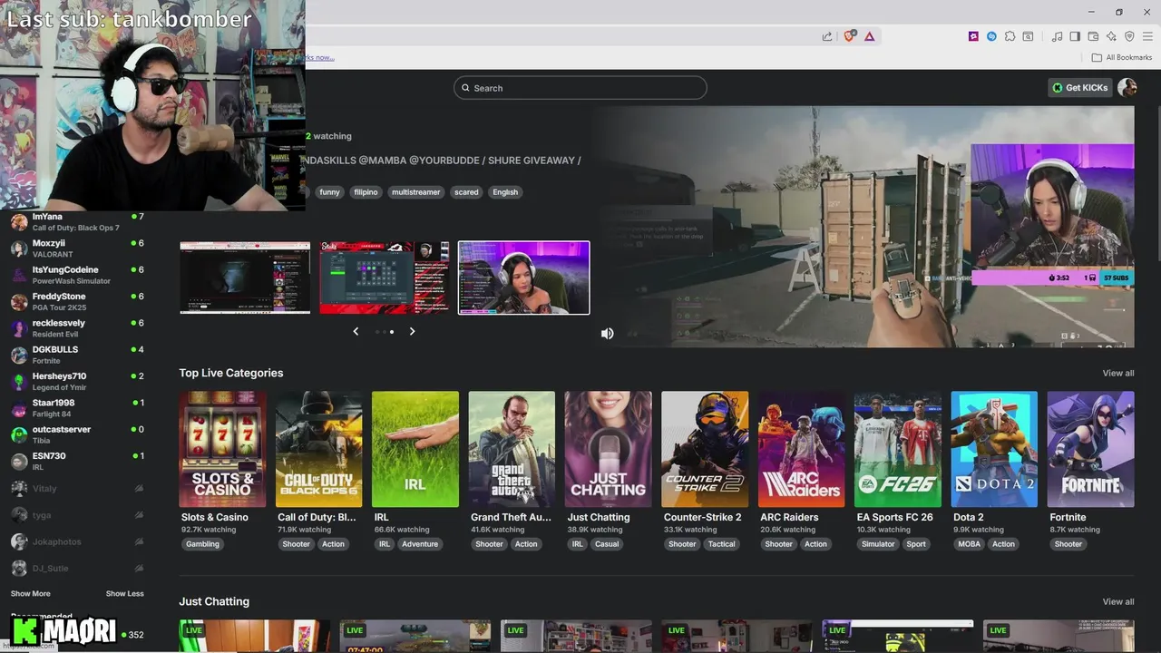Go to next featured stream with right chevron
Screen dimensions: 1161x653
pos(412,331)
